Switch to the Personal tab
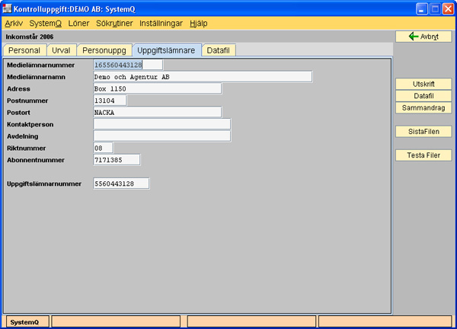 pos(24,50)
